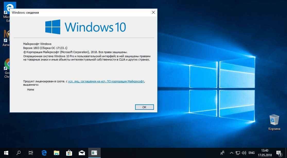The image size is (287, 158).
Task: Open clock and calendar flyout 13:40
Action: (265, 153)
